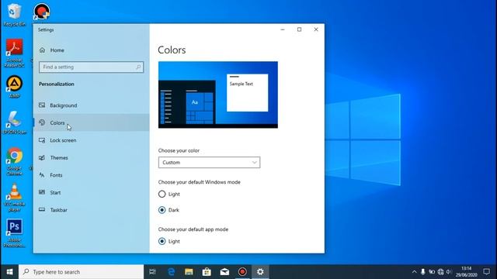
Task: Maximize the Settings window
Action: pyautogui.click(x=299, y=29)
